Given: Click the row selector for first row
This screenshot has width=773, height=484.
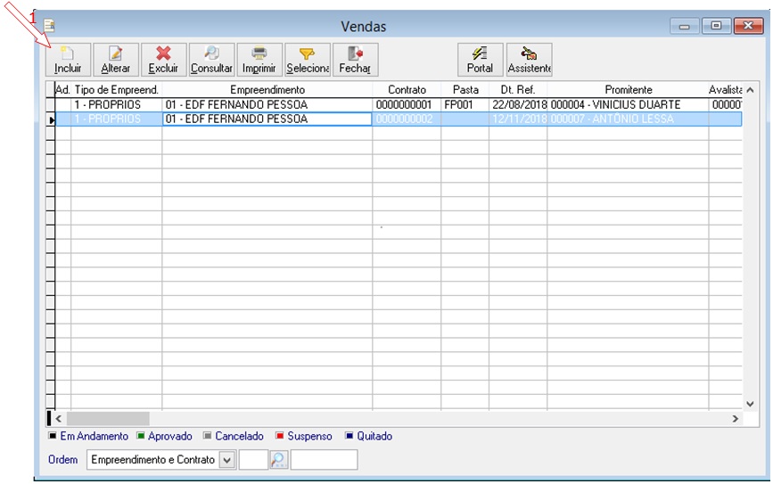Looking at the screenshot, I should pyautogui.click(x=50, y=104).
